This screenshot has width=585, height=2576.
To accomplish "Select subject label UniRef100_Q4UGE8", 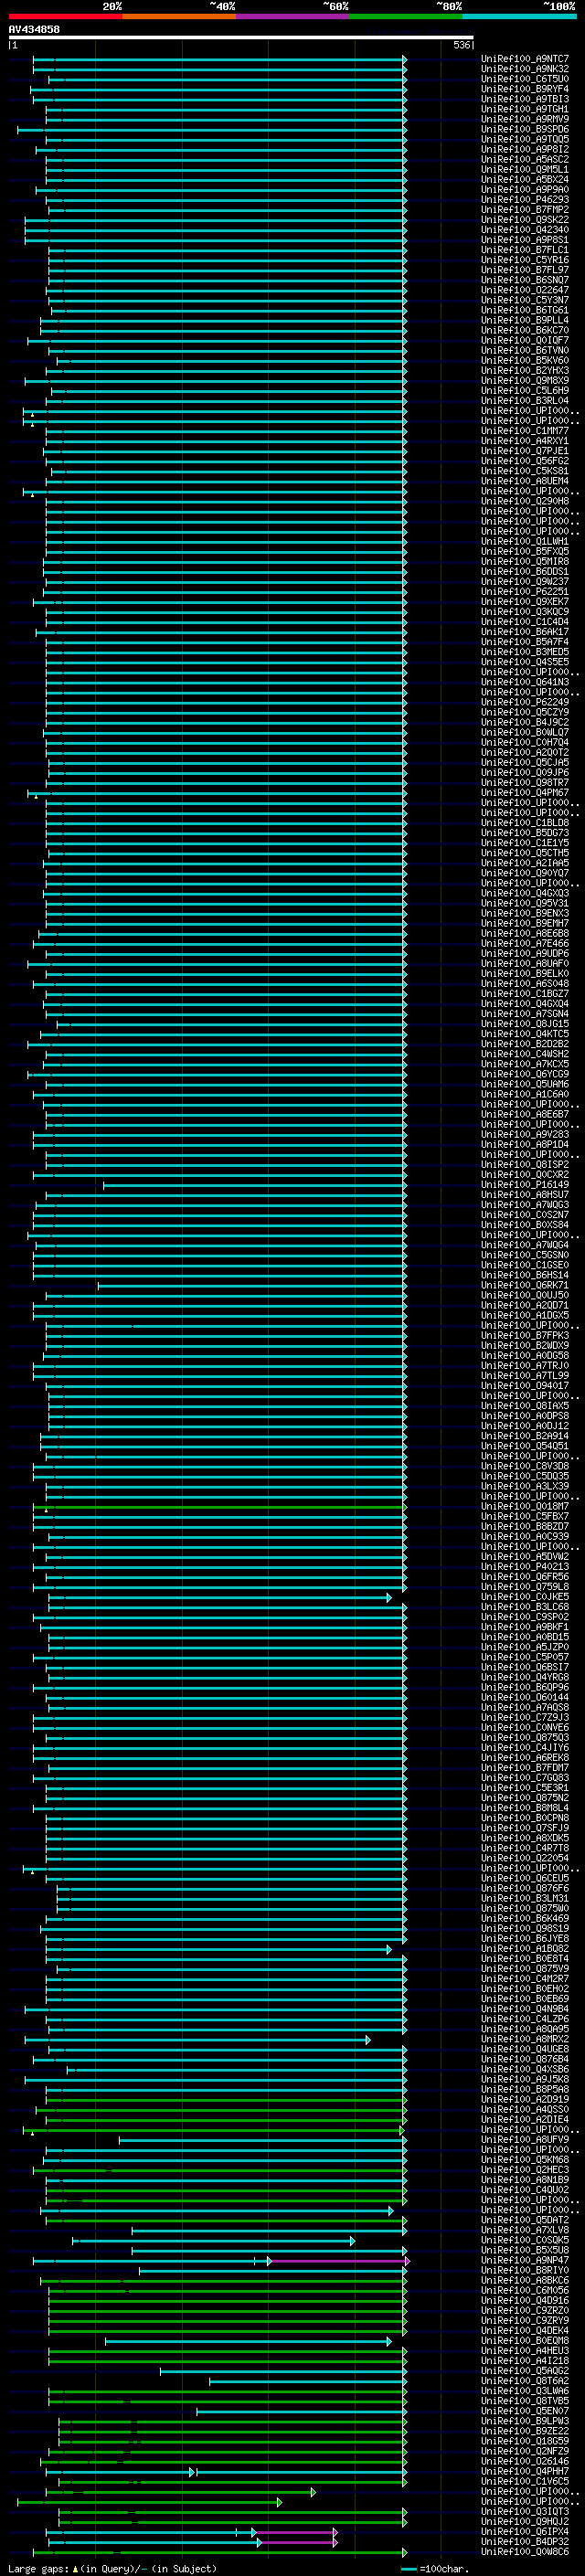I will pyautogui.click(x=525, y=2049).
